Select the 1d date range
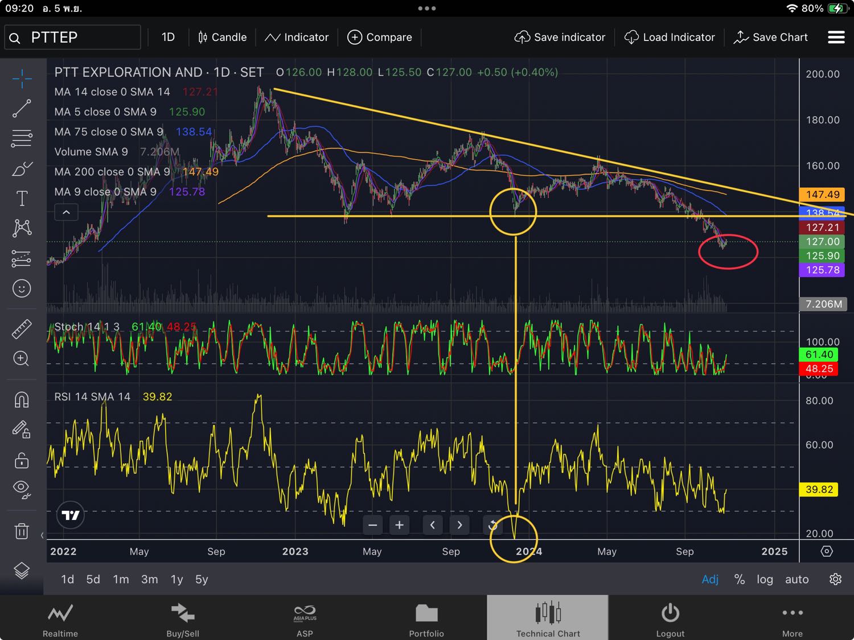The width and height of the screenshot is (854, 640). 67,579
